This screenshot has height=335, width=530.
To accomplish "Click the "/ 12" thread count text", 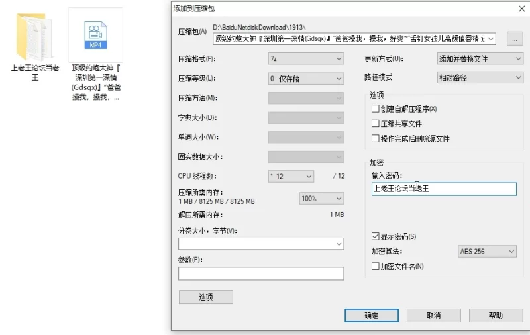I will click(x=339, y=176).
